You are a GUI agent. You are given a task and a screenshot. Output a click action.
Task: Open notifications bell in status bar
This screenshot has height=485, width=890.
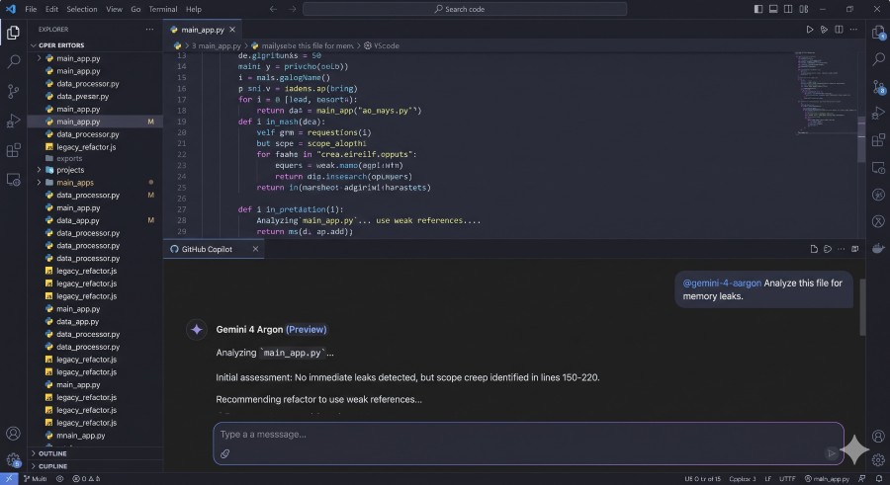878,479
